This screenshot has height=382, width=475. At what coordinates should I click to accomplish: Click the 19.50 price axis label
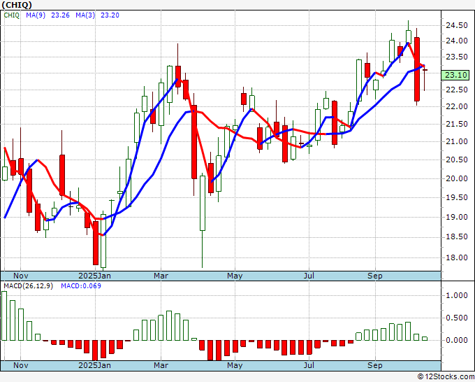457,198
